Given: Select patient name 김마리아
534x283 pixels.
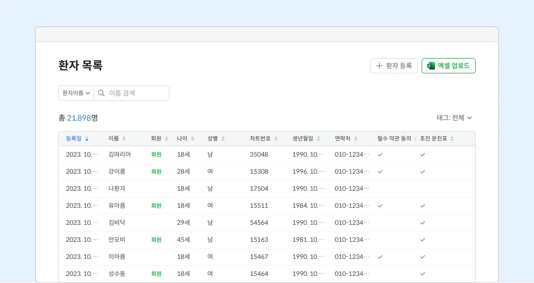Looking at the screenshot, I should pos(120,155).
